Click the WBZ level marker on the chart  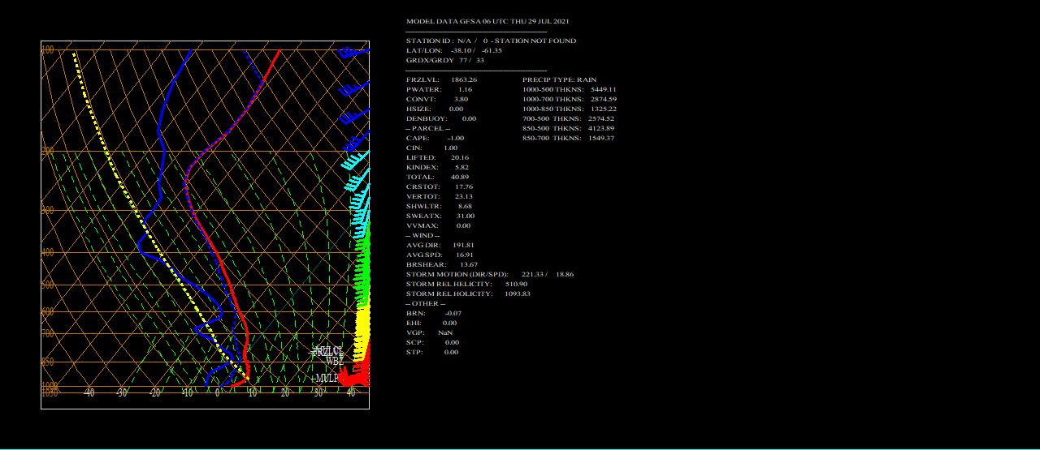click(334, 361)
